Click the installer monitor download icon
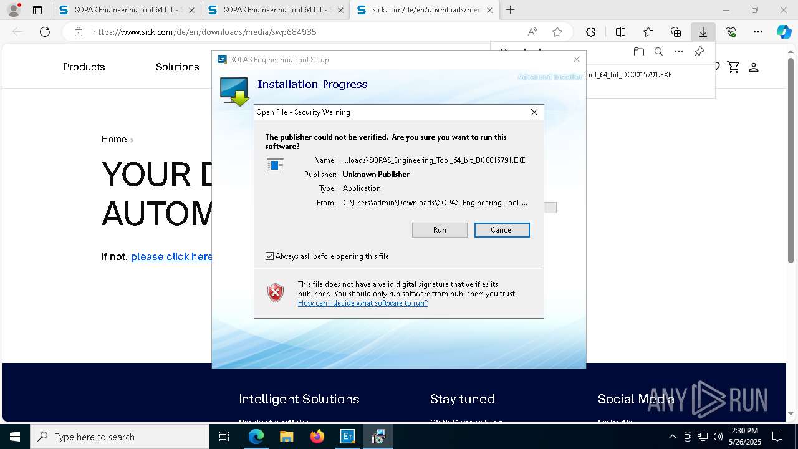The height and width of the screenshot is (449, 798). pyautogui.click(x=235, y=91)
